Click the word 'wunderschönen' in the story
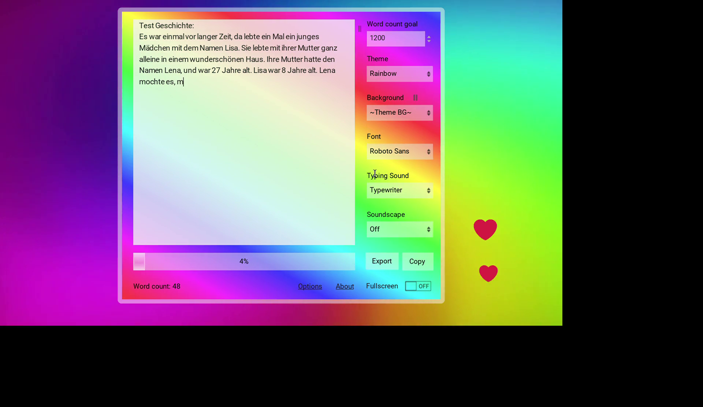Screen dimensions: 703x407 pos(217,60)
